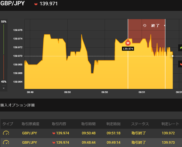This screenshot has height=147, width=182.
Task: Click the trade time 09:50:48
Action: tap(89, 133)
